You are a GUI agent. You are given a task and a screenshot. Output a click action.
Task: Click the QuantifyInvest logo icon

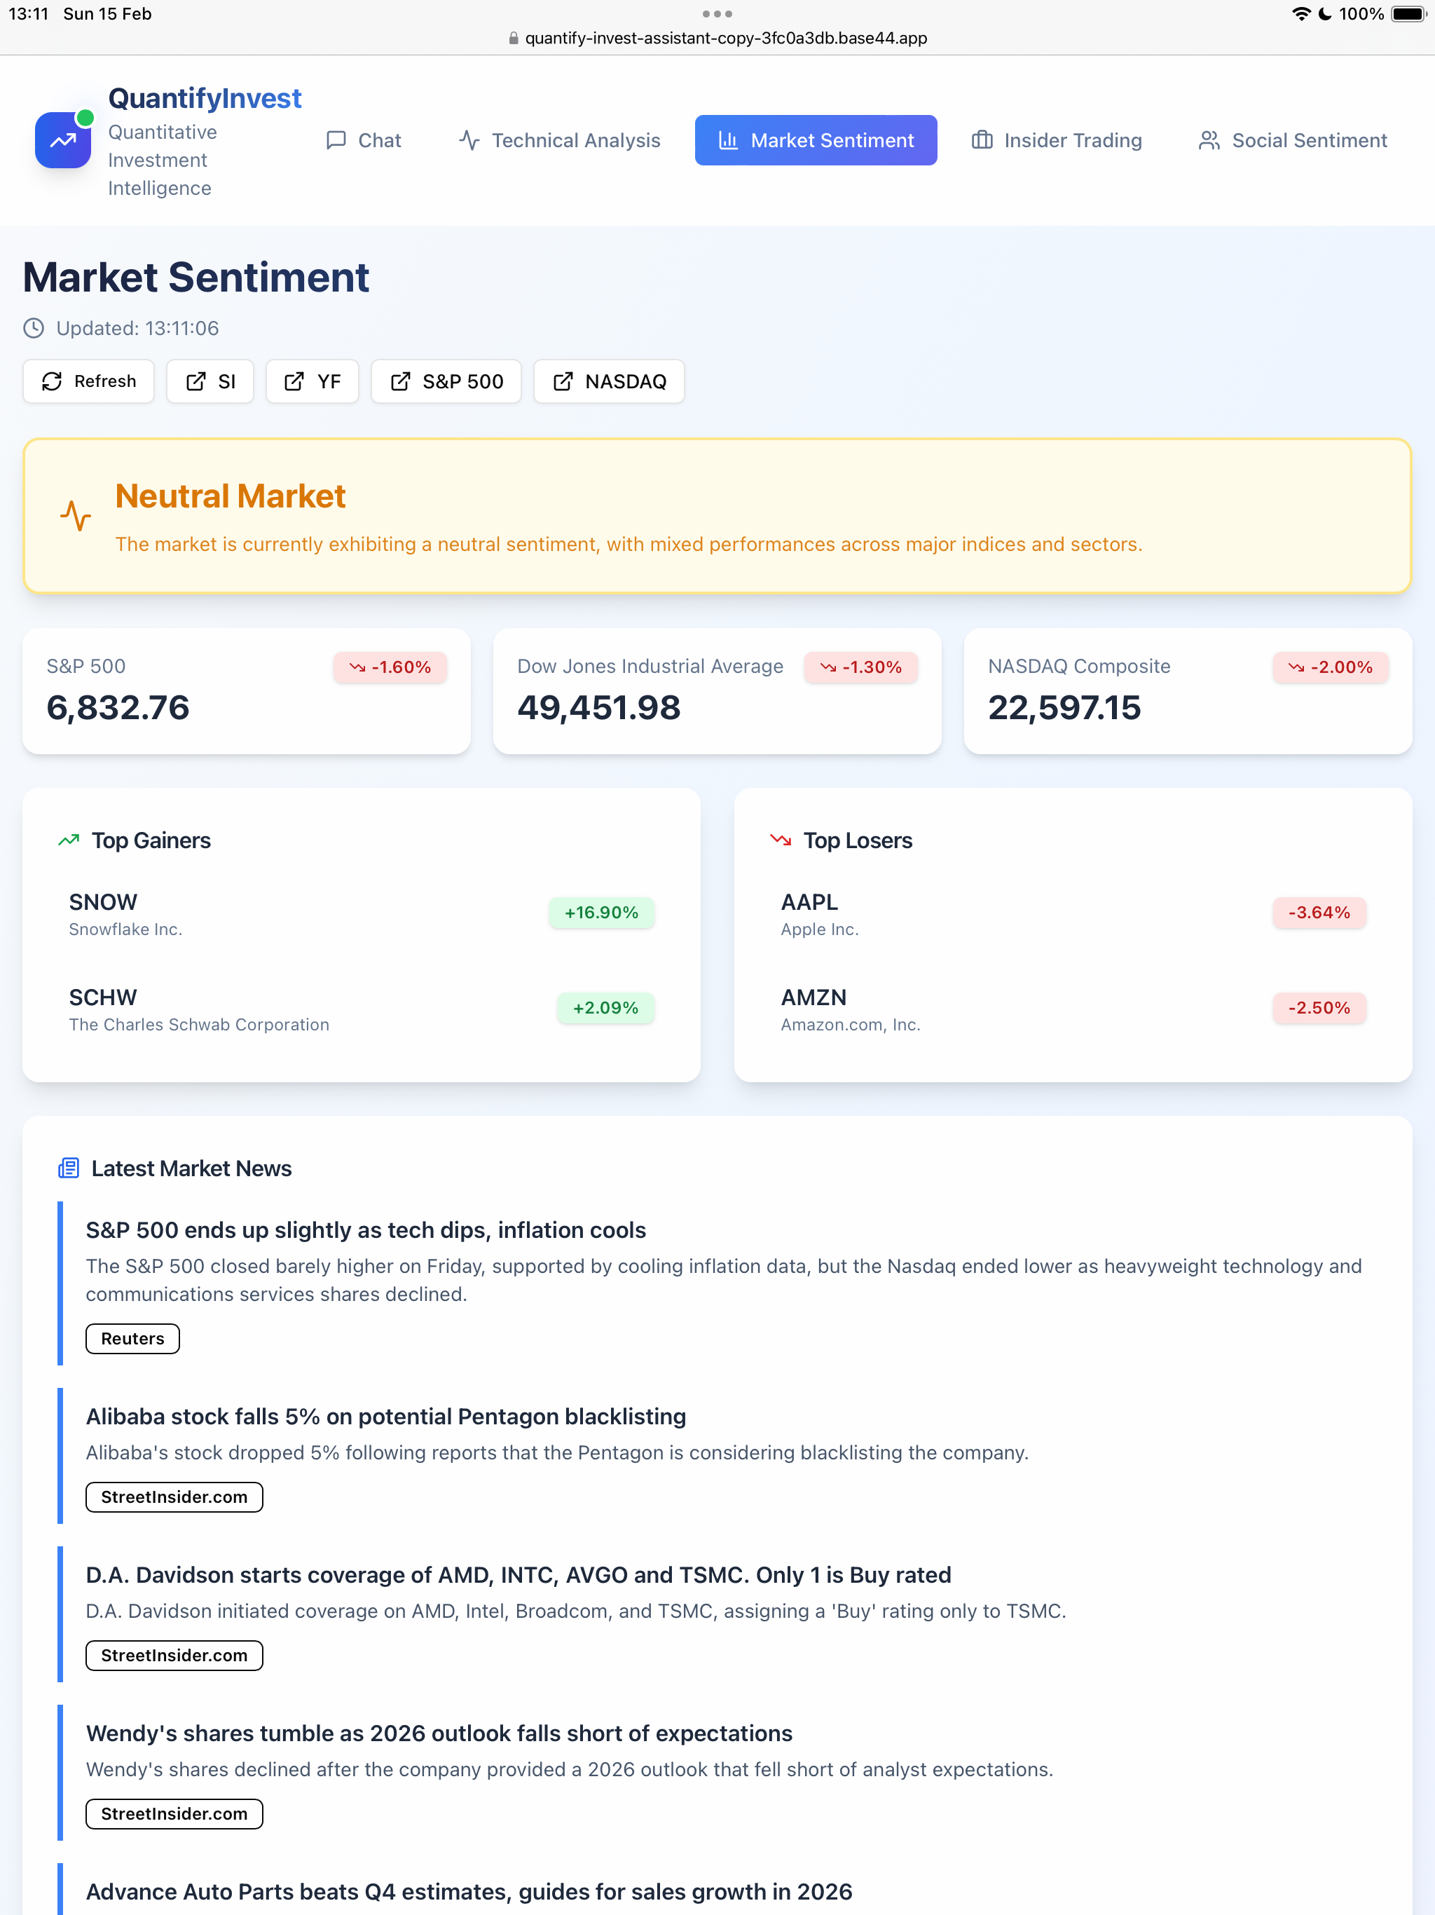[x=63, y=140]
